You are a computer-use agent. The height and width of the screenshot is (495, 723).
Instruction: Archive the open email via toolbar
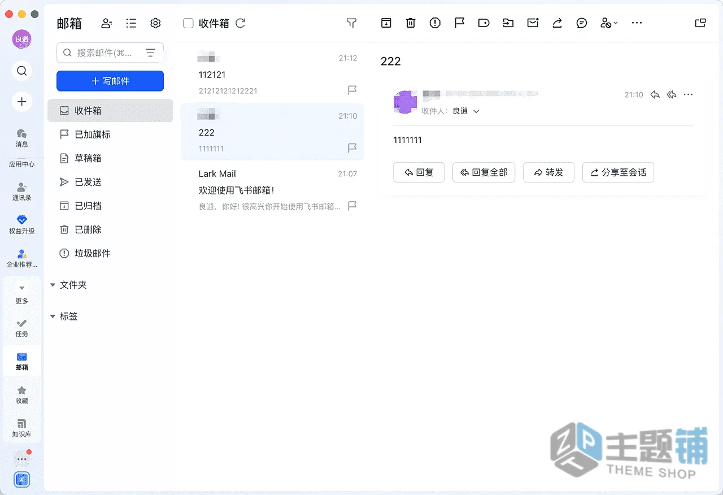point(386,23)
